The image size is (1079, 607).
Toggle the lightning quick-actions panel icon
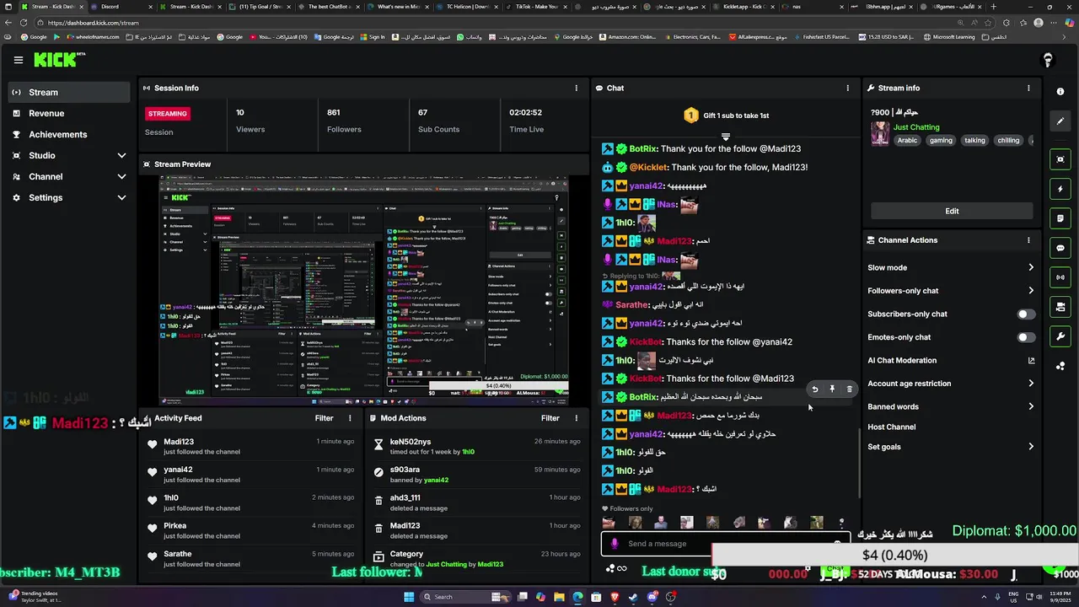click(x=1060, y=189)
